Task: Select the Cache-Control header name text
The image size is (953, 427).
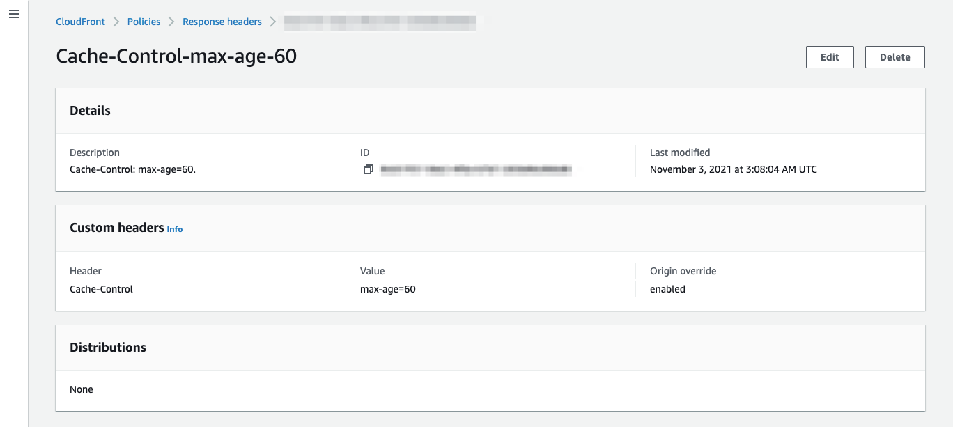Action: [101, 289]
